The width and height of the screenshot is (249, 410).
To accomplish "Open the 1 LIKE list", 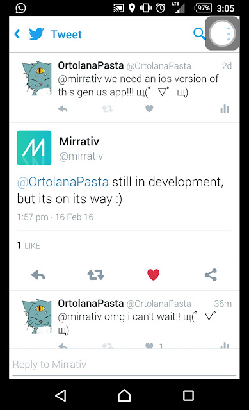I will tap(29, 245).
